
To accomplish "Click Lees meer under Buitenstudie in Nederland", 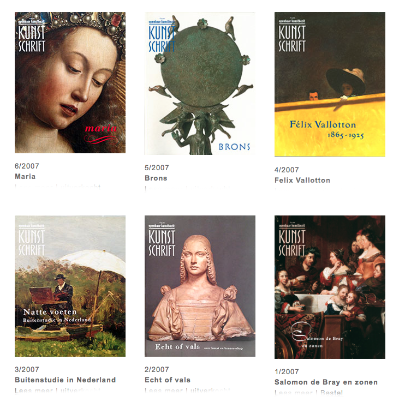I will (34, 391).
